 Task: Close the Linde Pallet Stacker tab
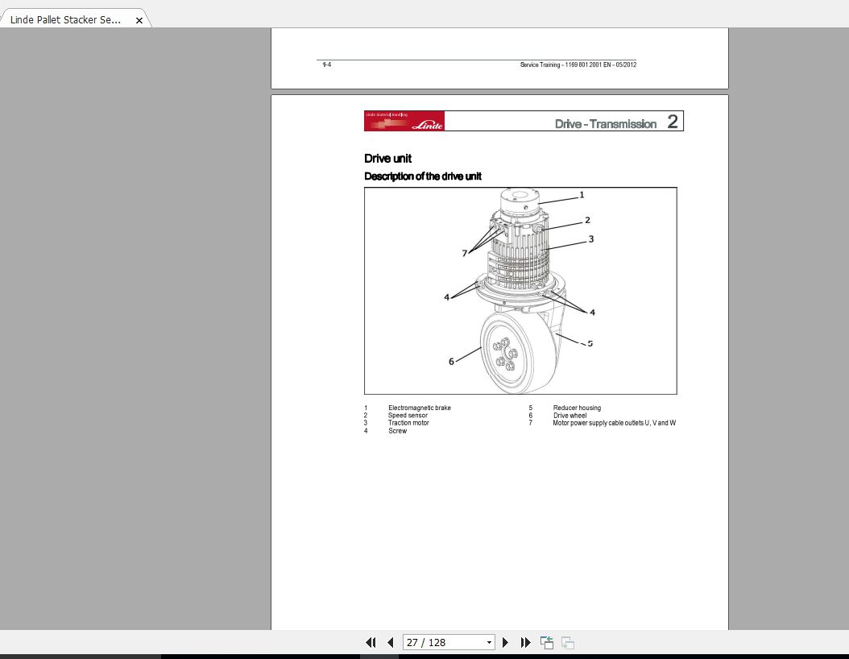(139, 19)
